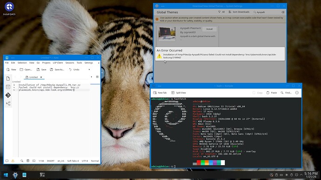Open the LSP symbol outline sidebar icon
The width and height of the screenshot is (321, 180).
(8, 103)
